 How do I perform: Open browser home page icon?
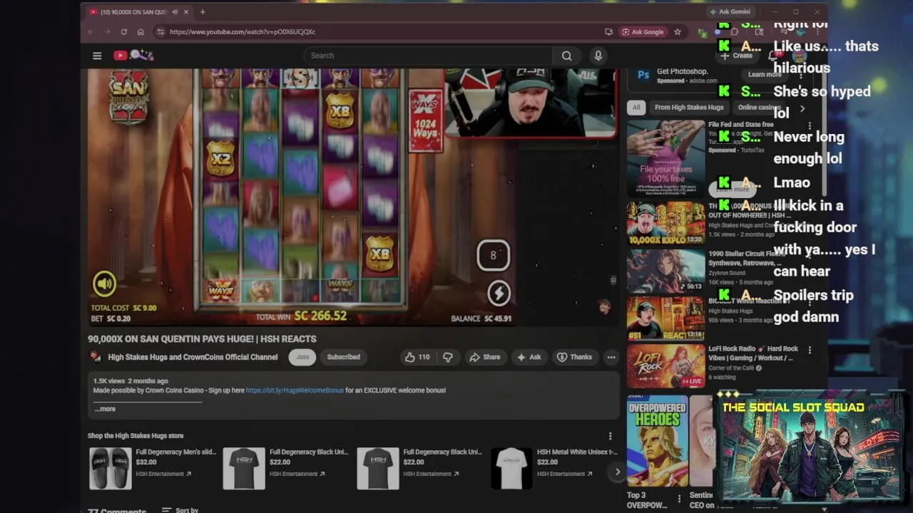(x=141, y=31)
